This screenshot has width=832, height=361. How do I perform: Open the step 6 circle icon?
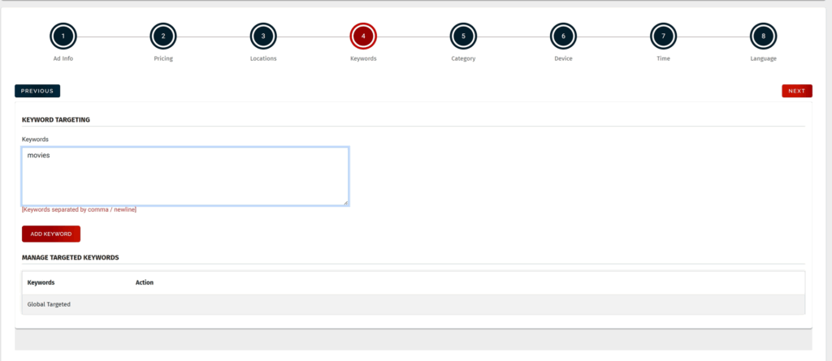pyautogui.click(x=563, y=37)
